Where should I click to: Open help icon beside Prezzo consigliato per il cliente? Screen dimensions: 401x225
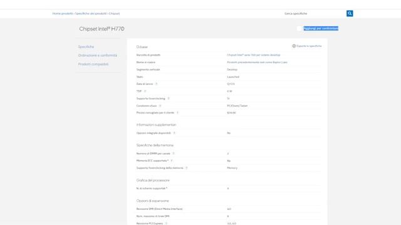[177, 112]
